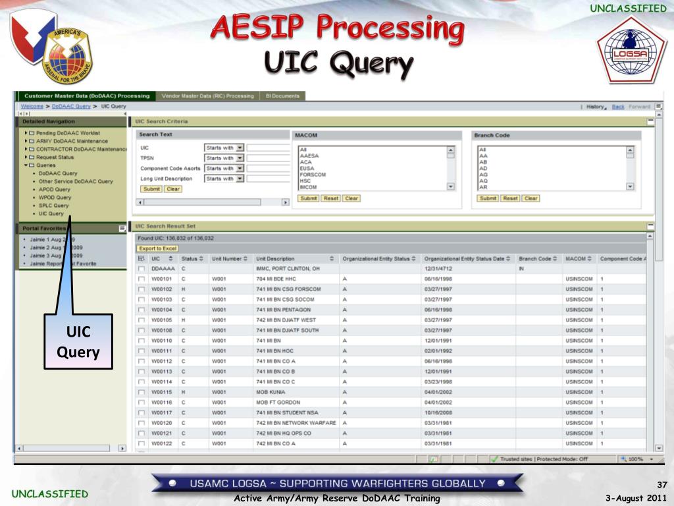Open SPLC Query in navigation
The height and width of the screenshot is (506, 674).
point(54,206)
